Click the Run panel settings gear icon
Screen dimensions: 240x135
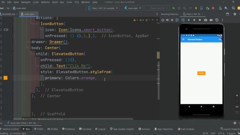pos(235,123)
